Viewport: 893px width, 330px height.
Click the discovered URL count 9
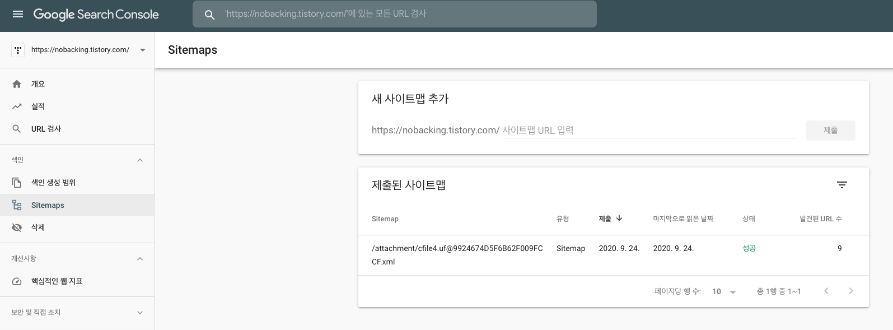point(839,248)
